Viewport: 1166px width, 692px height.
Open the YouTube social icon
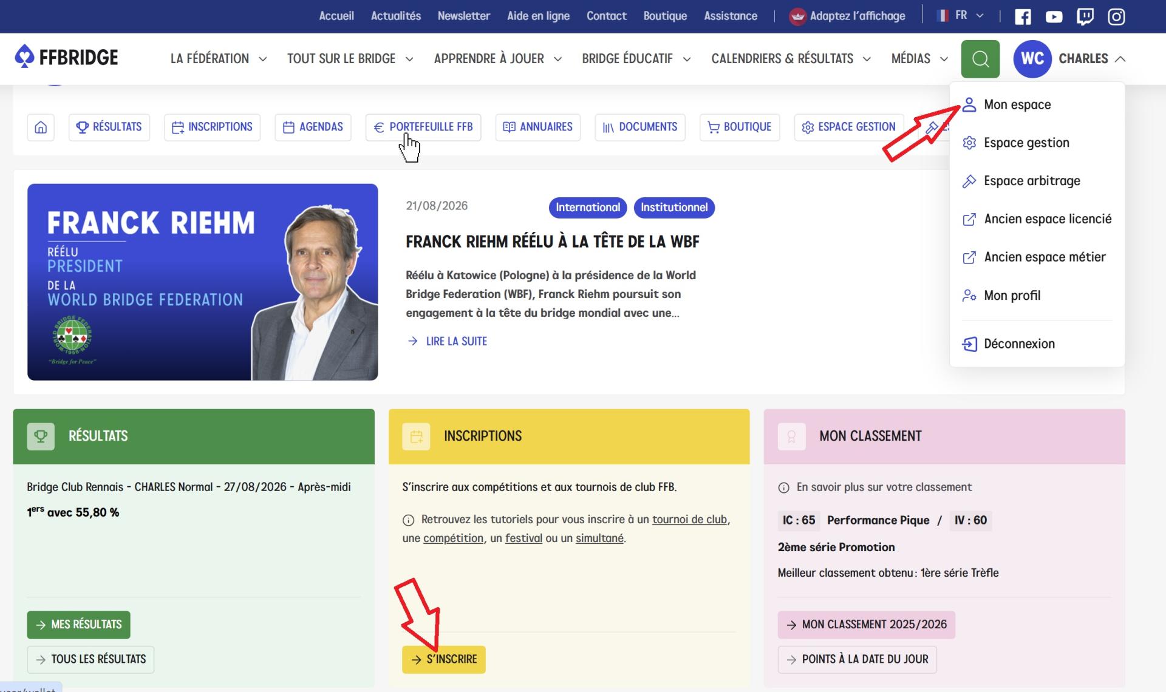point(1054,16)
